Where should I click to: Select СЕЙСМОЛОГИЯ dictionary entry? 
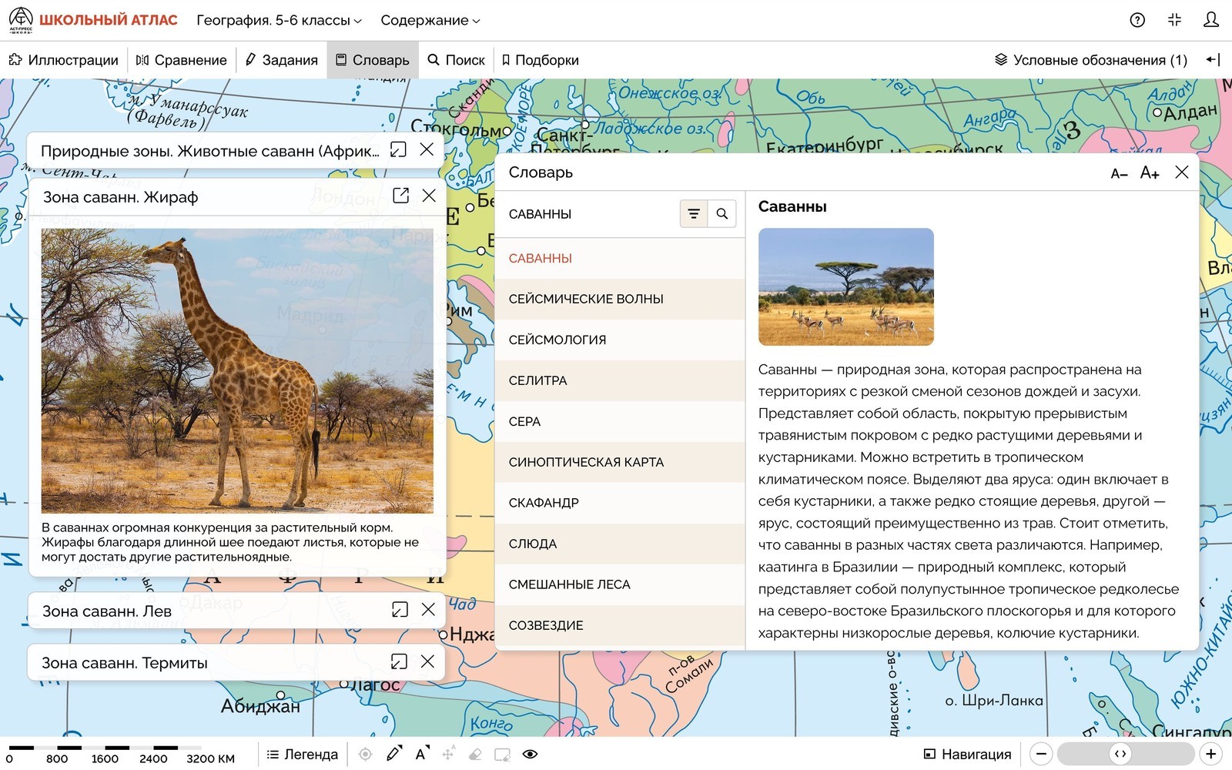(620, 340)
